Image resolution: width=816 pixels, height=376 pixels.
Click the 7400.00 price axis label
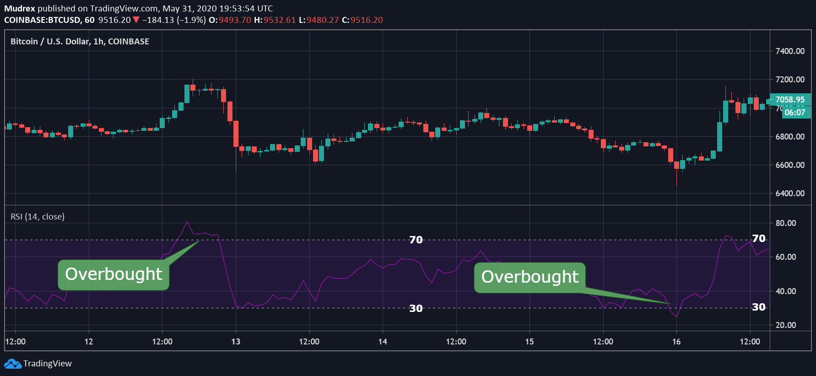[x=790, y=51]
